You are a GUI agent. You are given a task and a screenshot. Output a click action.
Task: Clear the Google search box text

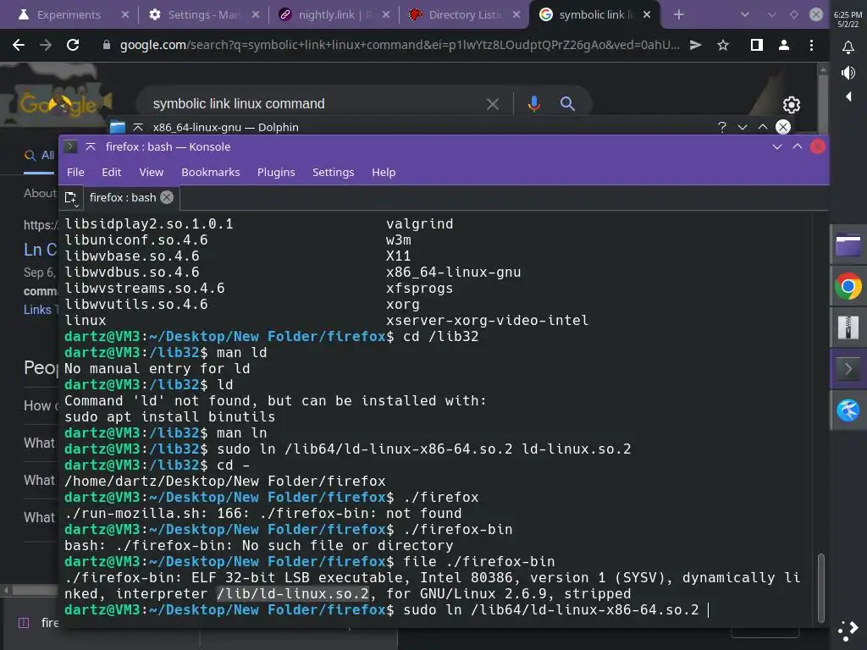click(x=492, y=104)
